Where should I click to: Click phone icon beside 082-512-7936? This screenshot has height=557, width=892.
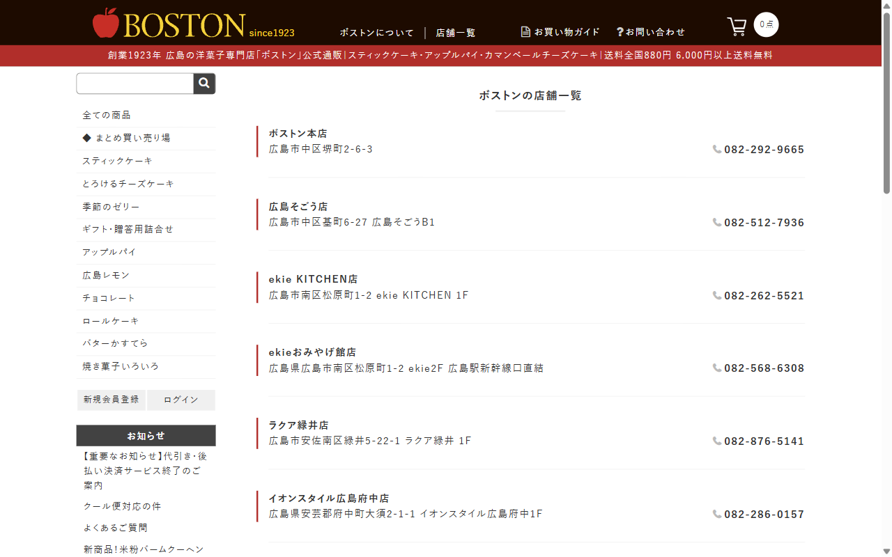[x=717, y=222]
